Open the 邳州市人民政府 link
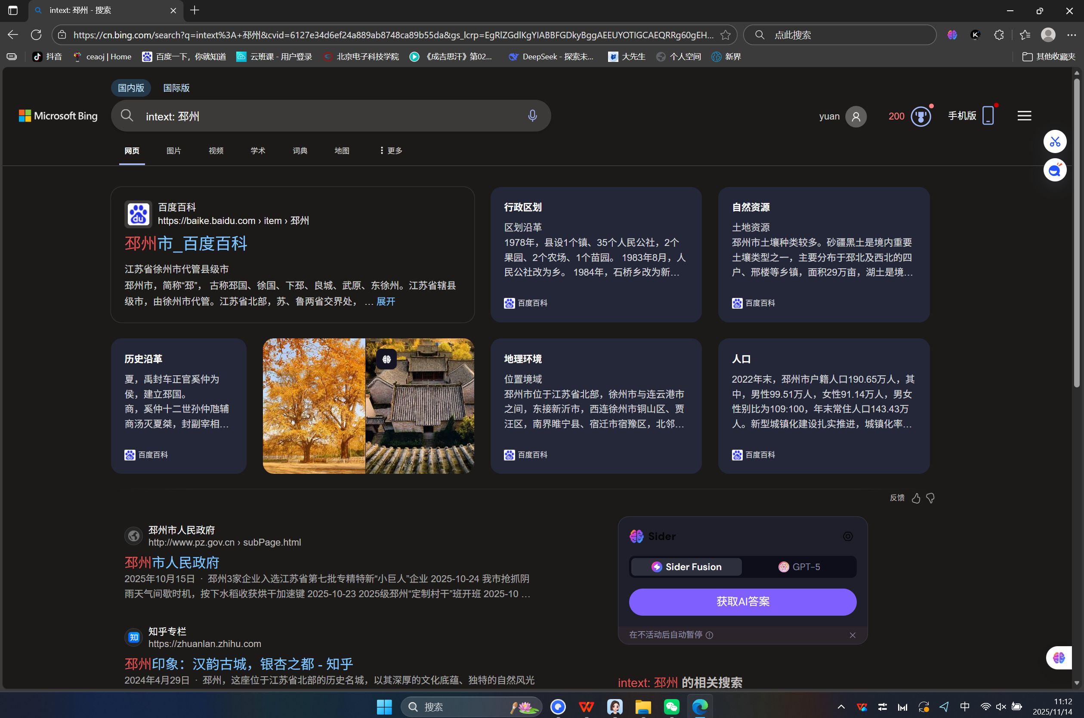This screenshot has height=718, width=1084. pos(171,562)
